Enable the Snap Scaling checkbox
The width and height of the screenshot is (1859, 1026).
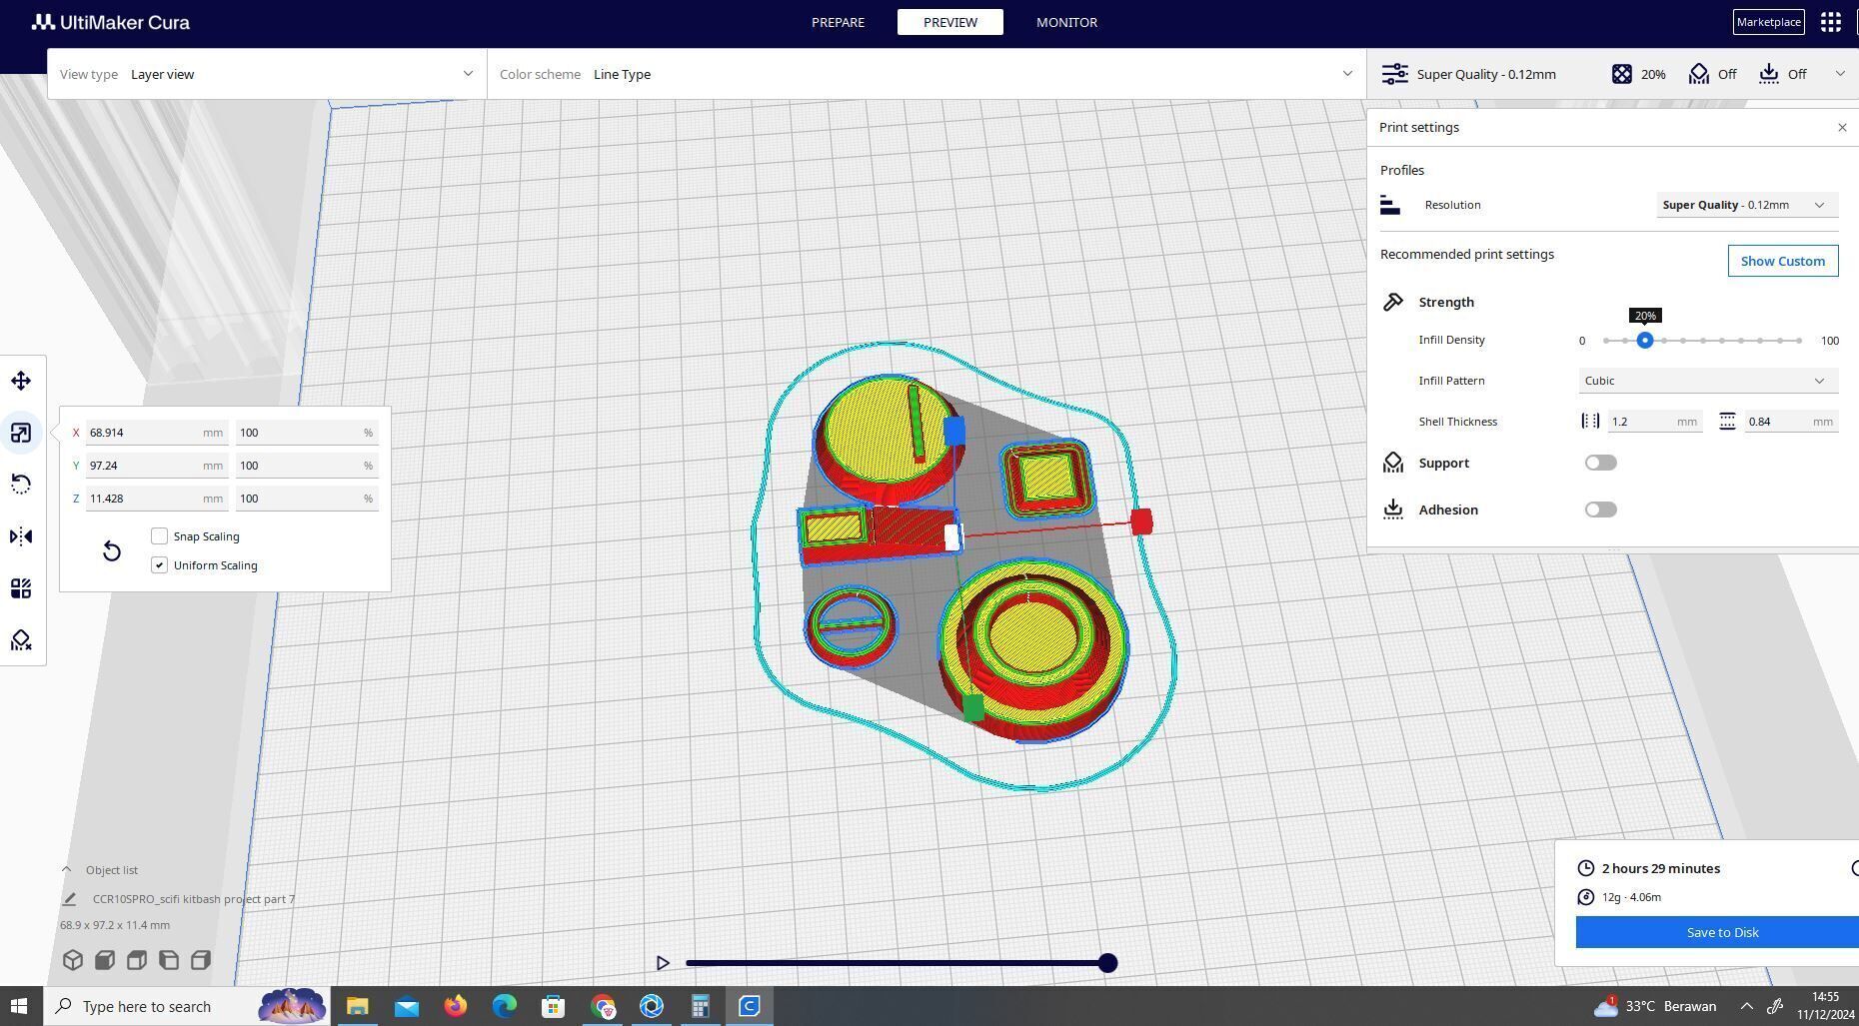[x=159, y=536]
